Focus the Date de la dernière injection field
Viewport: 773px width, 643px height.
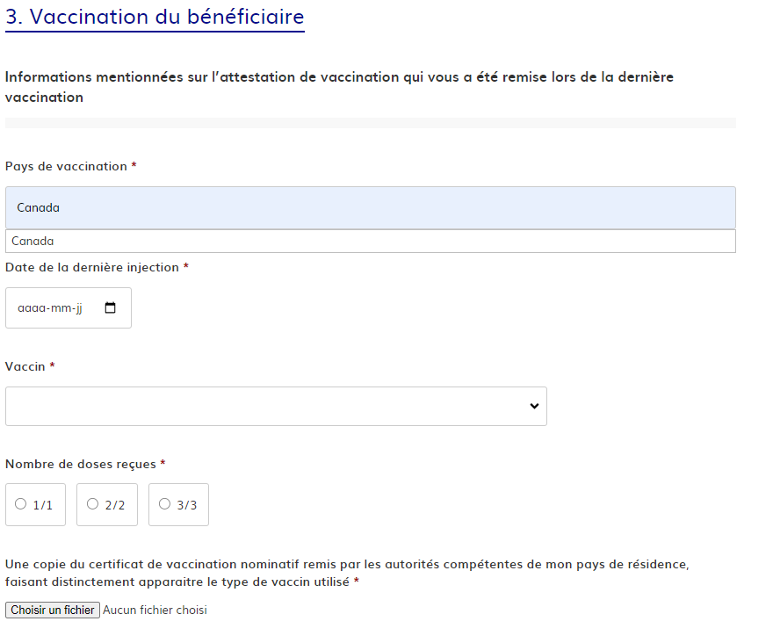[53, 307]
